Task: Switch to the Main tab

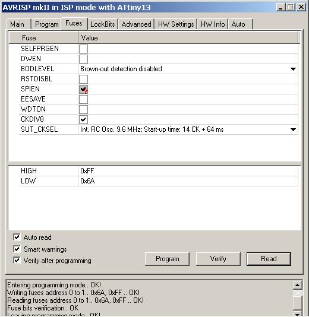Action: pos(18,24)
